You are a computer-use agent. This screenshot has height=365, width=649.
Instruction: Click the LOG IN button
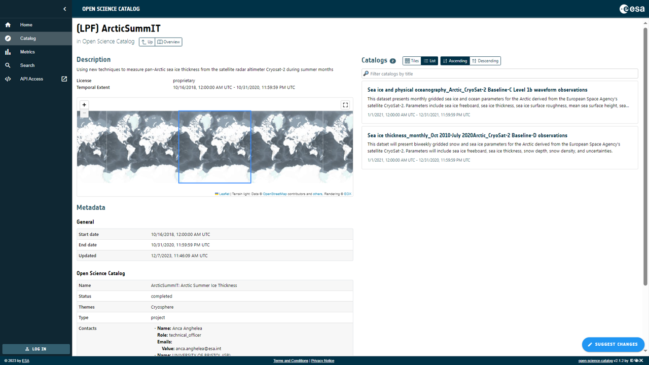click(35, 349)
